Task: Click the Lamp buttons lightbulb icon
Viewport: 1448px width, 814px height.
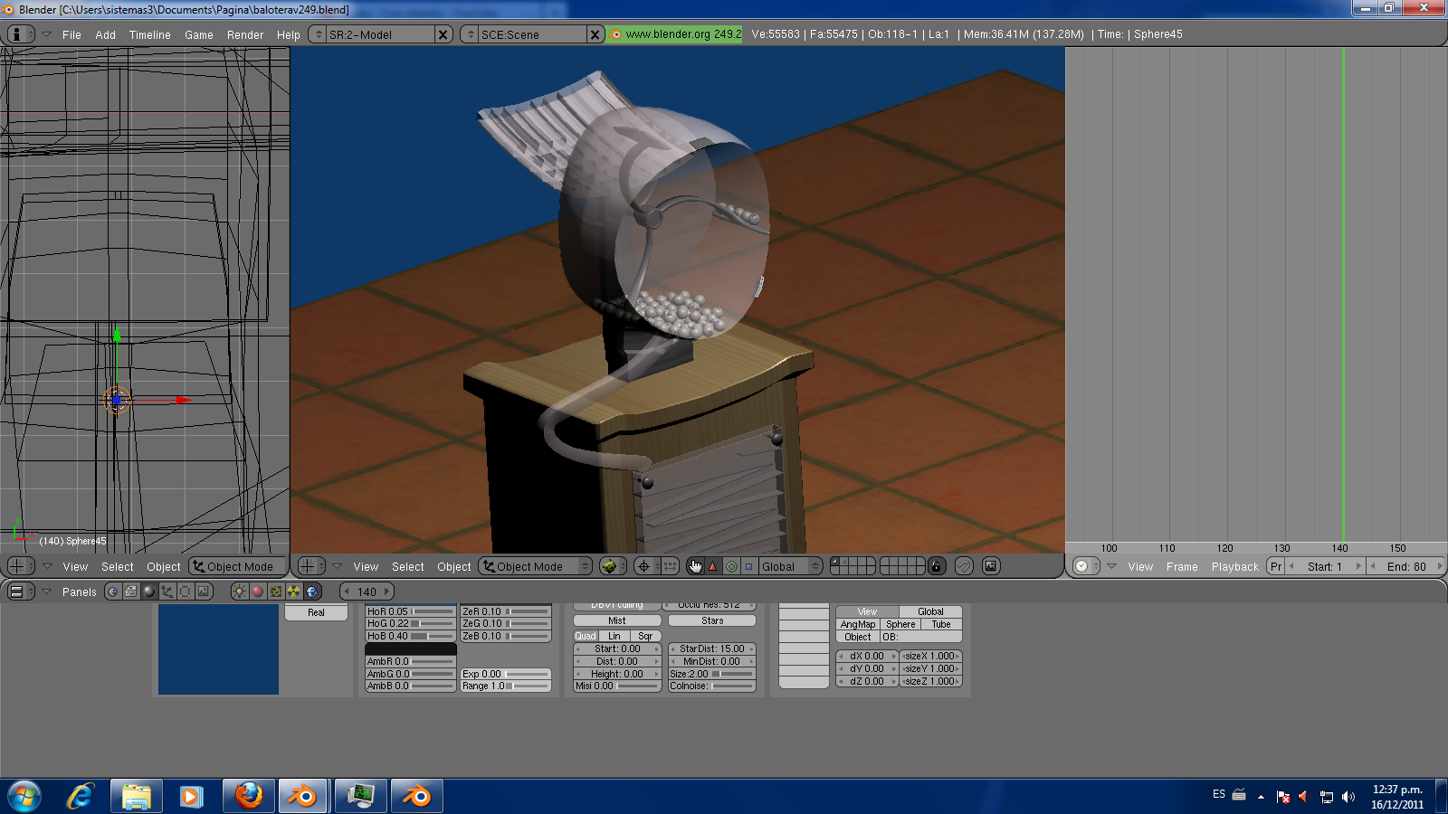Action: click(239, 592)
